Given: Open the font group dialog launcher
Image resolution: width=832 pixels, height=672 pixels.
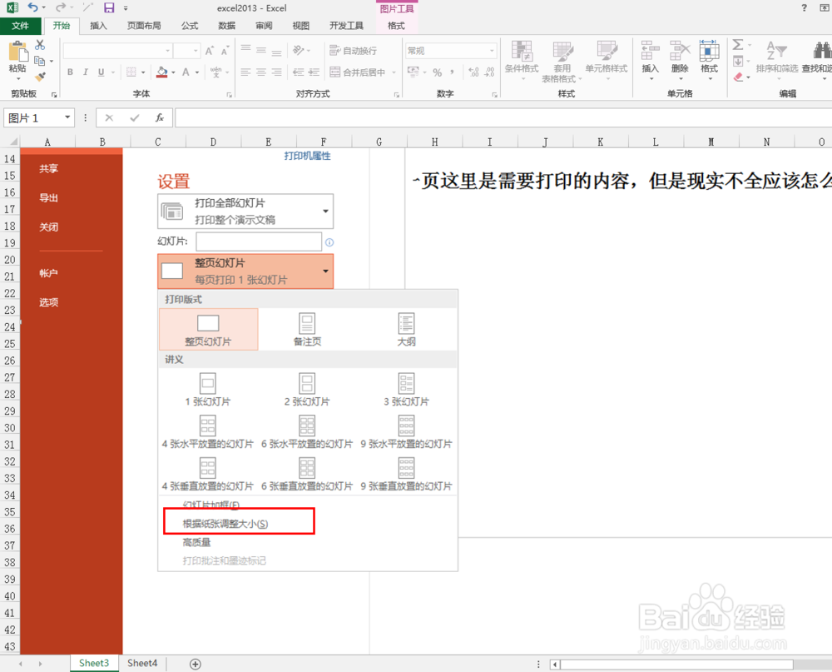Looking at the screenshot, I should (x=230, y=95).
